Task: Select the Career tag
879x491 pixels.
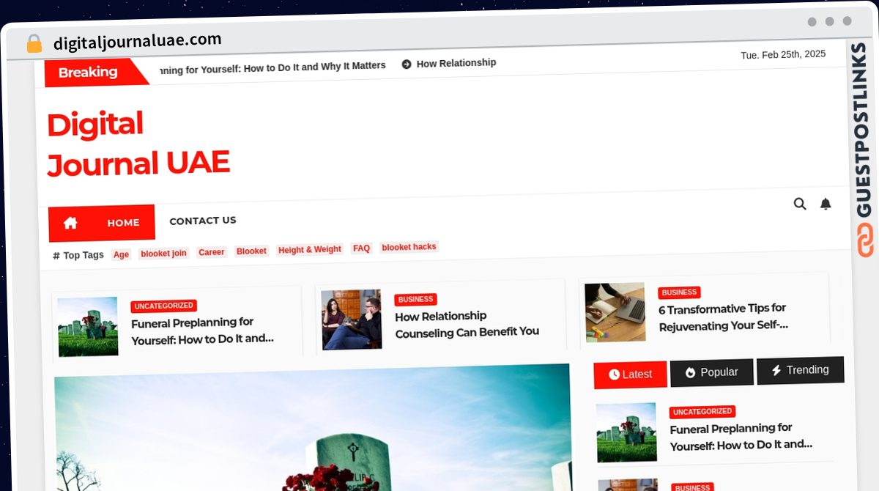Action: (x=211, y=252)
